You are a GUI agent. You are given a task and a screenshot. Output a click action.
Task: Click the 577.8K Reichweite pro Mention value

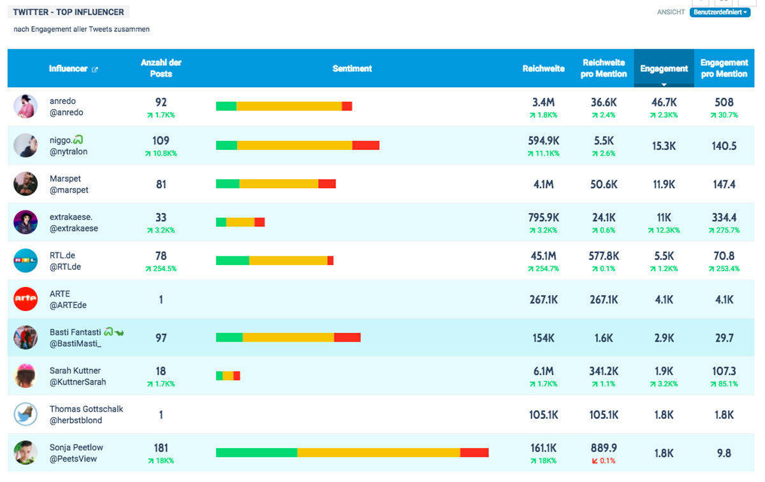pos(603,256)
